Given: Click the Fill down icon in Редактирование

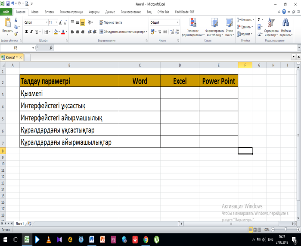Looking at the screenshot, I should [x=259, y=27].
